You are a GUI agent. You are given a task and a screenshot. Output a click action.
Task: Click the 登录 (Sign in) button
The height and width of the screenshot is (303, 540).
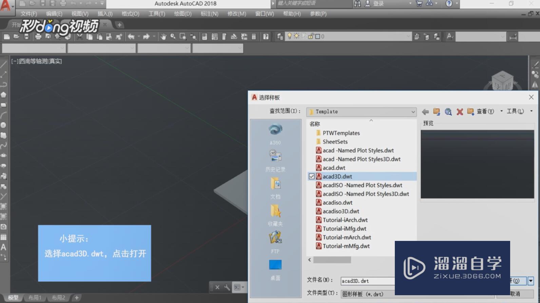[x=379, y=4]
